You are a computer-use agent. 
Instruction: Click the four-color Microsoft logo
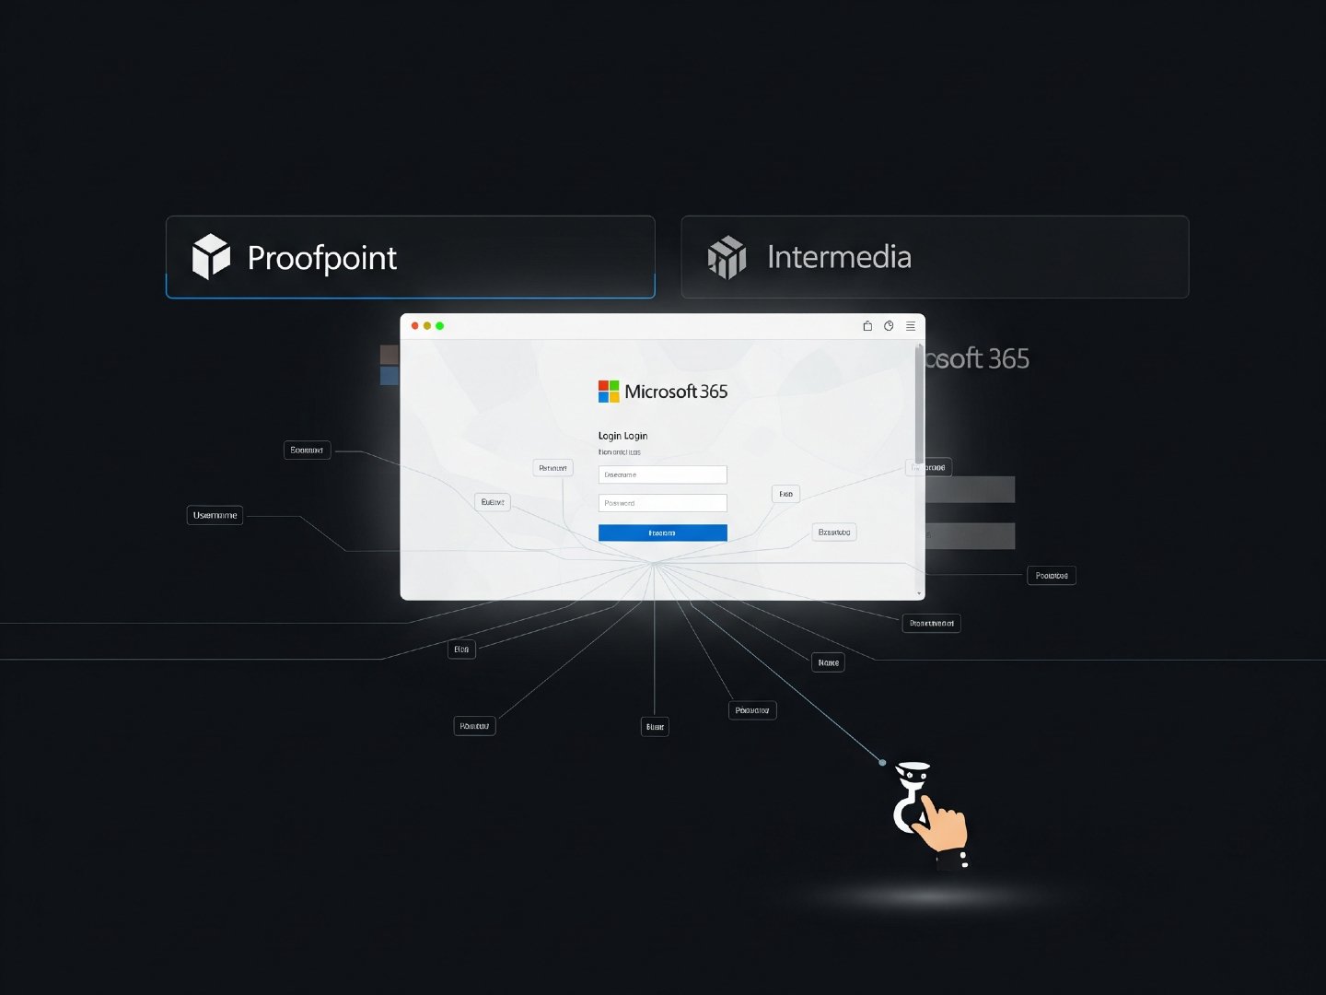(x=609, y=392)
